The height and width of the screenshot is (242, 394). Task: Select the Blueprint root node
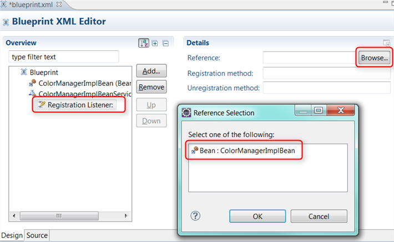(43, 72)
